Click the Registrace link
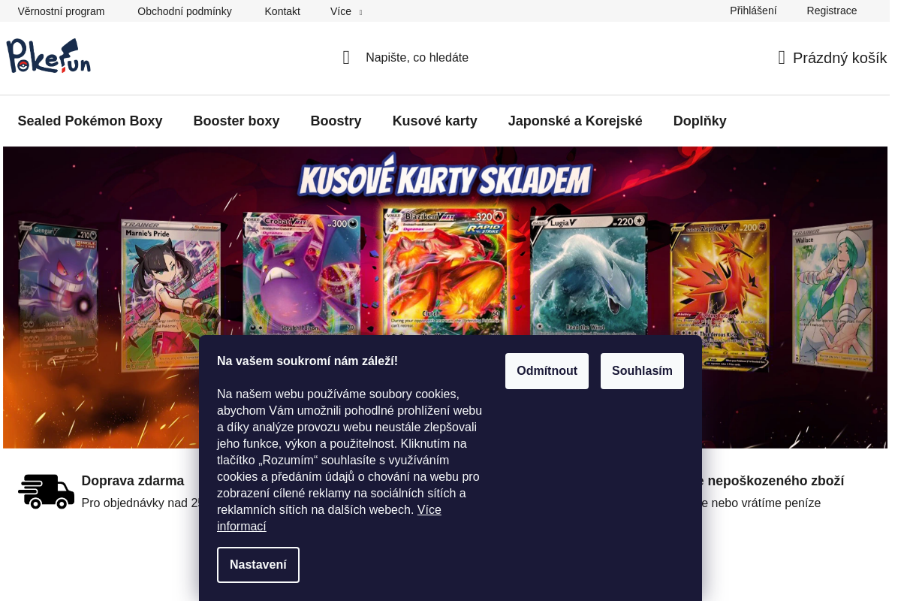 pyautogui.click(x=832, y=11)
